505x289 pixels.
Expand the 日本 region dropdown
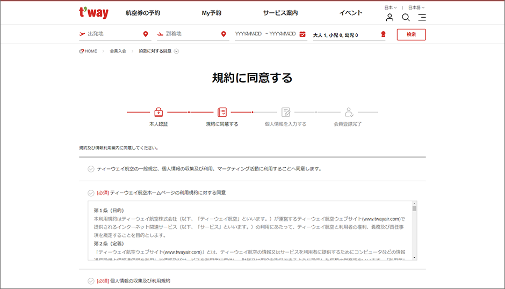[x=391, y=8]
